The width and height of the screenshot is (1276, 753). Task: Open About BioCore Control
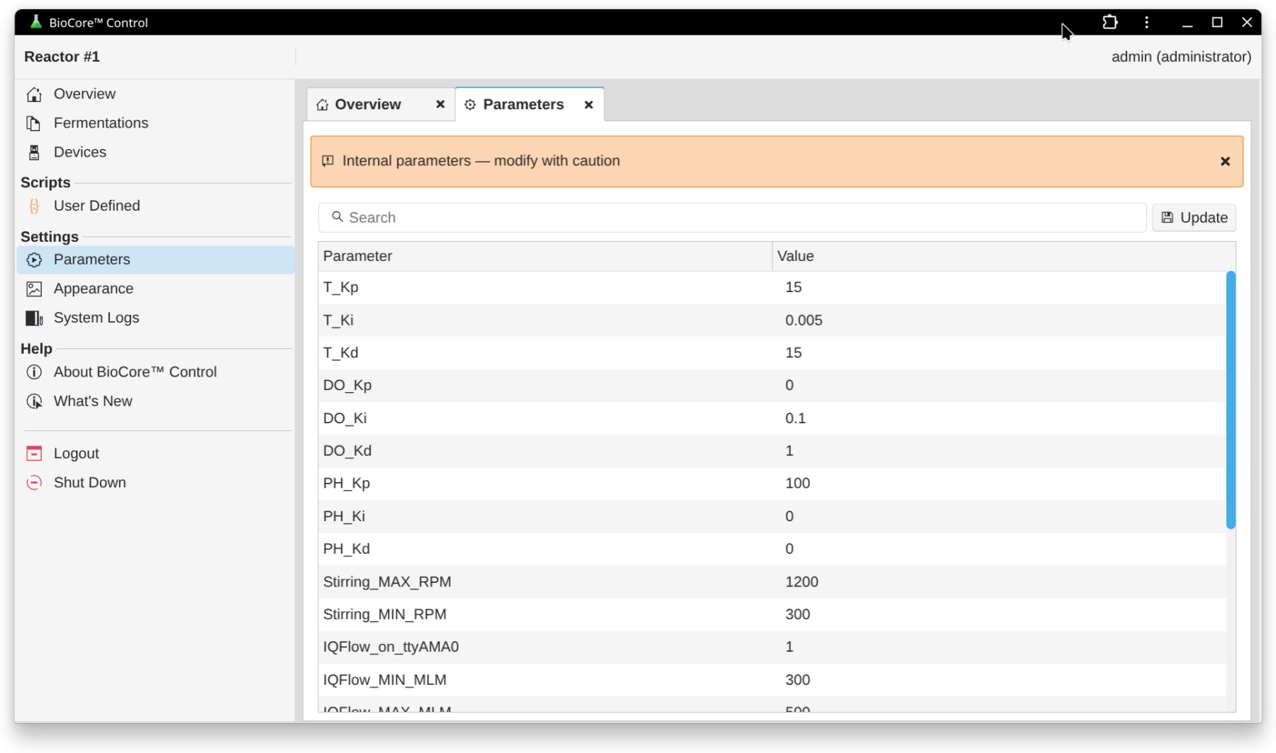(135, 372)
